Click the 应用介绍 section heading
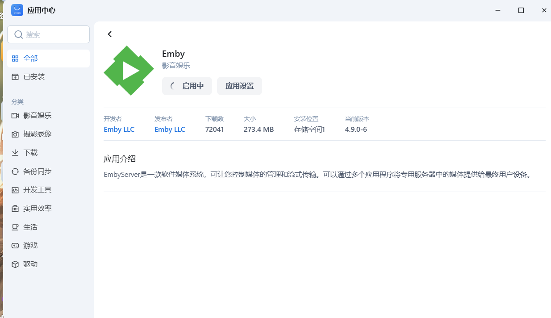 tap(120, 159)
